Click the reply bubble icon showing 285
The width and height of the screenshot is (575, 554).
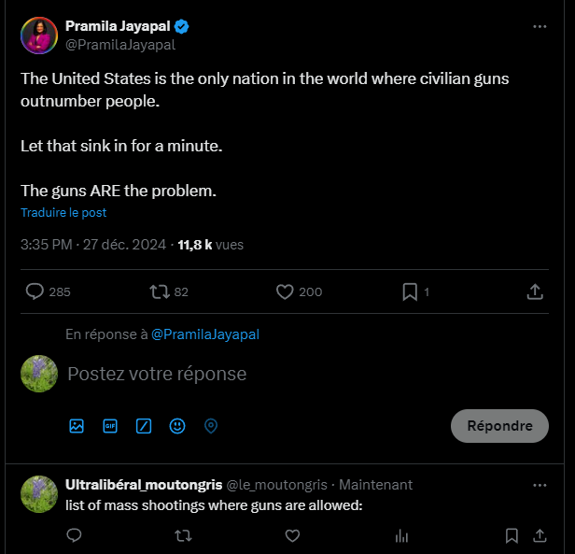(35, 291)
